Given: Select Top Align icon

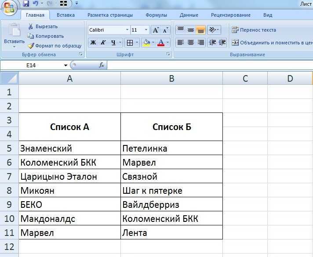Looking at the screenshot, I should (x=180, y=30).
